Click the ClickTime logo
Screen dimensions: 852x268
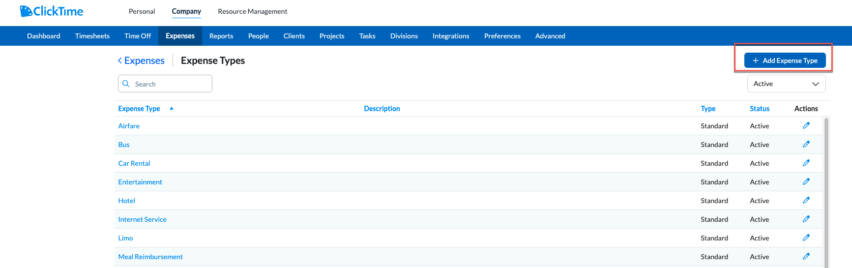(x=51, y=11)
